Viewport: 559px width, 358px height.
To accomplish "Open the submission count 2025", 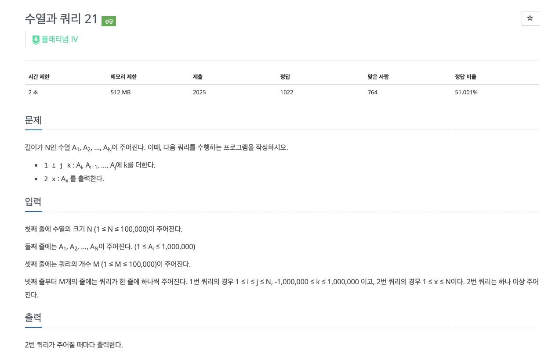I will [199, 92].
